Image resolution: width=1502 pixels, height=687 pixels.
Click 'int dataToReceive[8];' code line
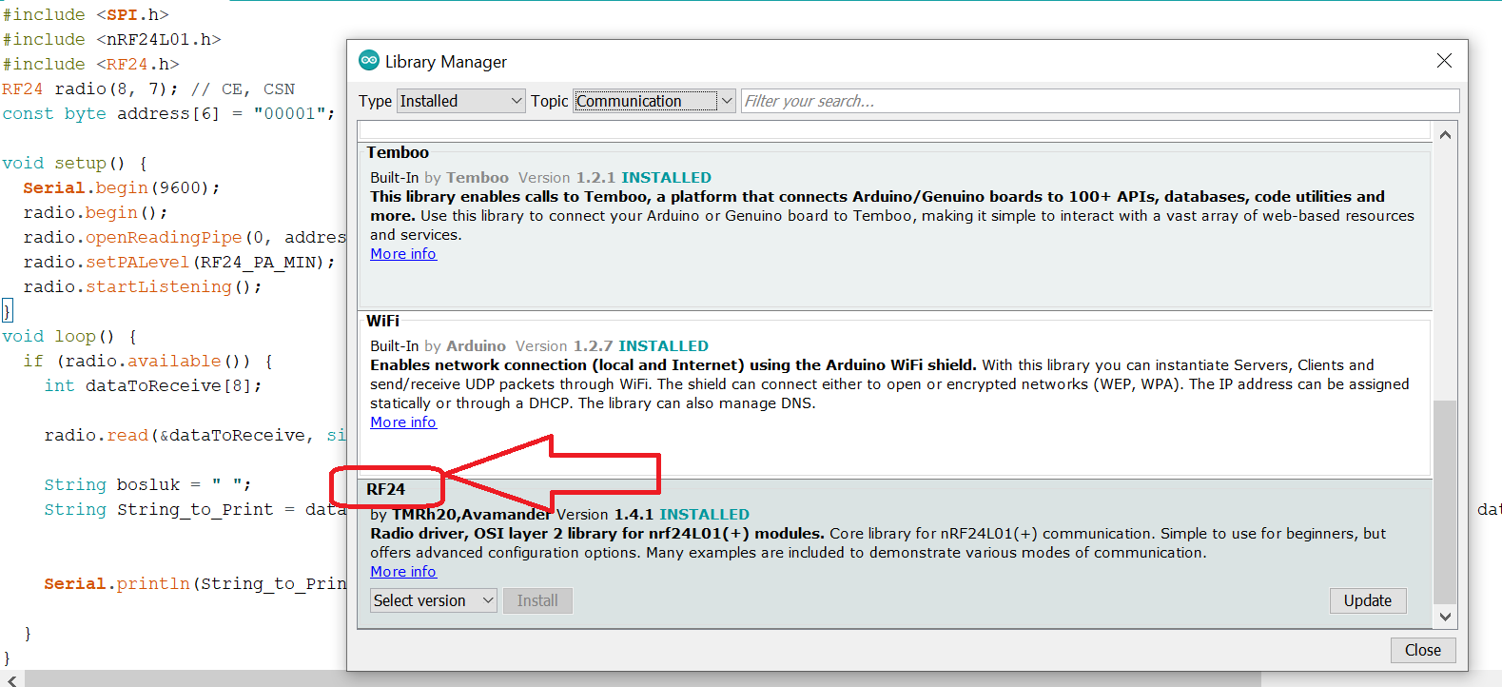tap(153, 385)
